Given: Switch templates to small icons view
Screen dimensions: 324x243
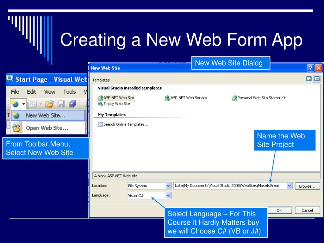Looking at the screenshot, I should (x=317, y=79).
